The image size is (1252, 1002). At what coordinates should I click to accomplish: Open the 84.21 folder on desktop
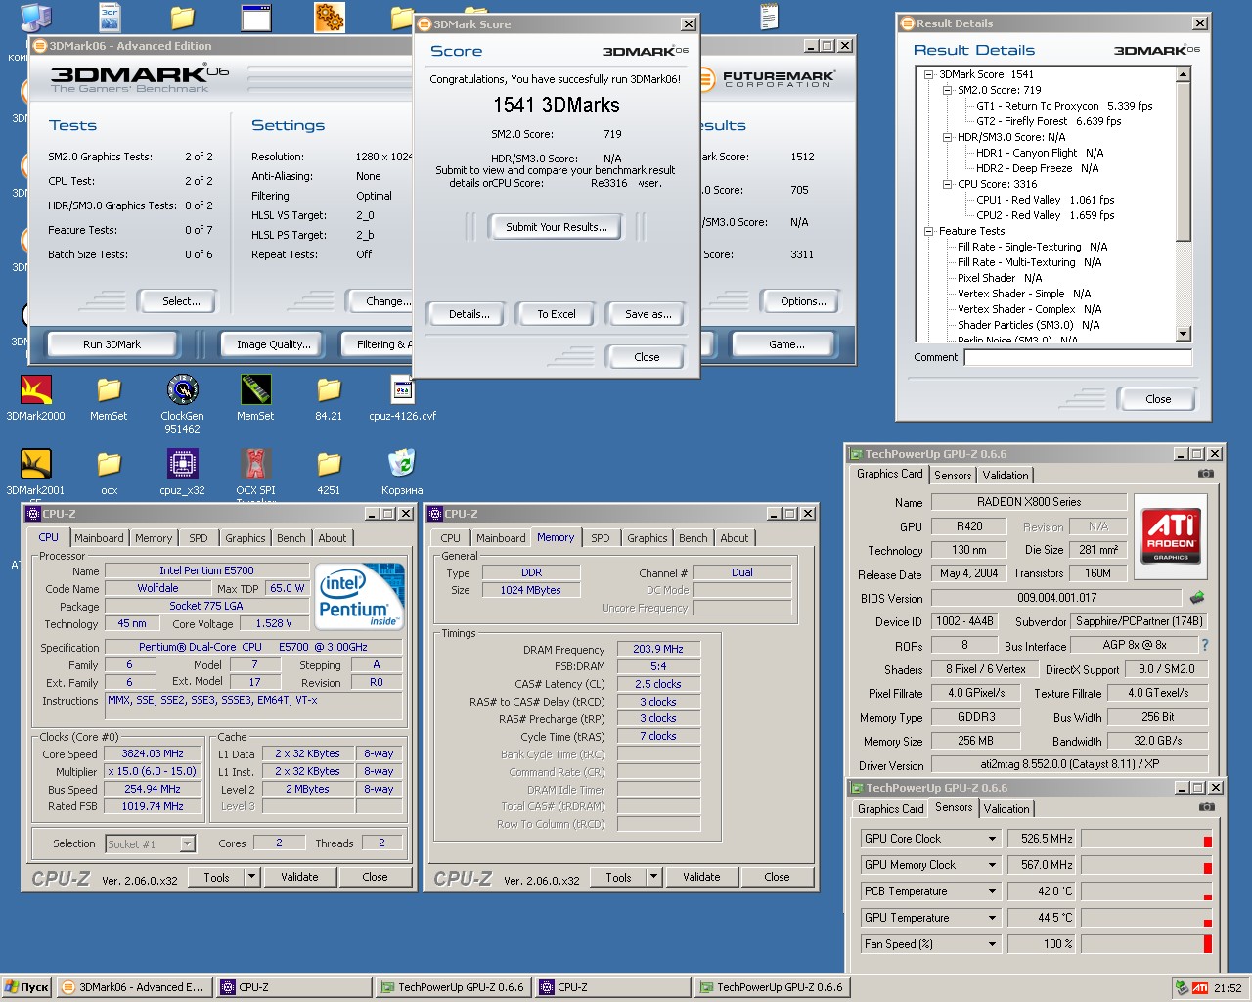329,390
